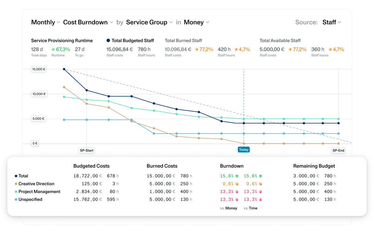374x235 pixels.
Task: Click the 3.000,00 € Total remaining budget
Action: (x=306, y=176)
